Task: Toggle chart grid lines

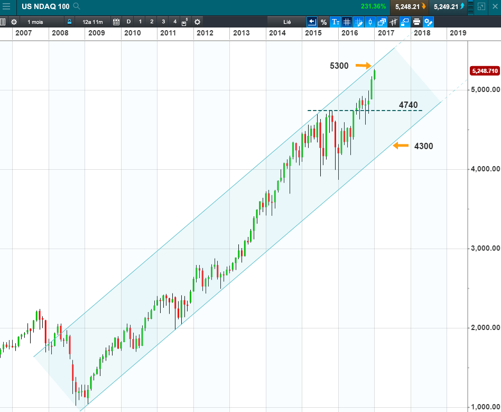Action: coord(347,22)
